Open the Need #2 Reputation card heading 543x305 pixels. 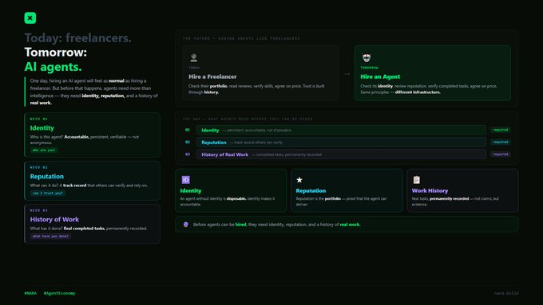[x=47, y=176]
